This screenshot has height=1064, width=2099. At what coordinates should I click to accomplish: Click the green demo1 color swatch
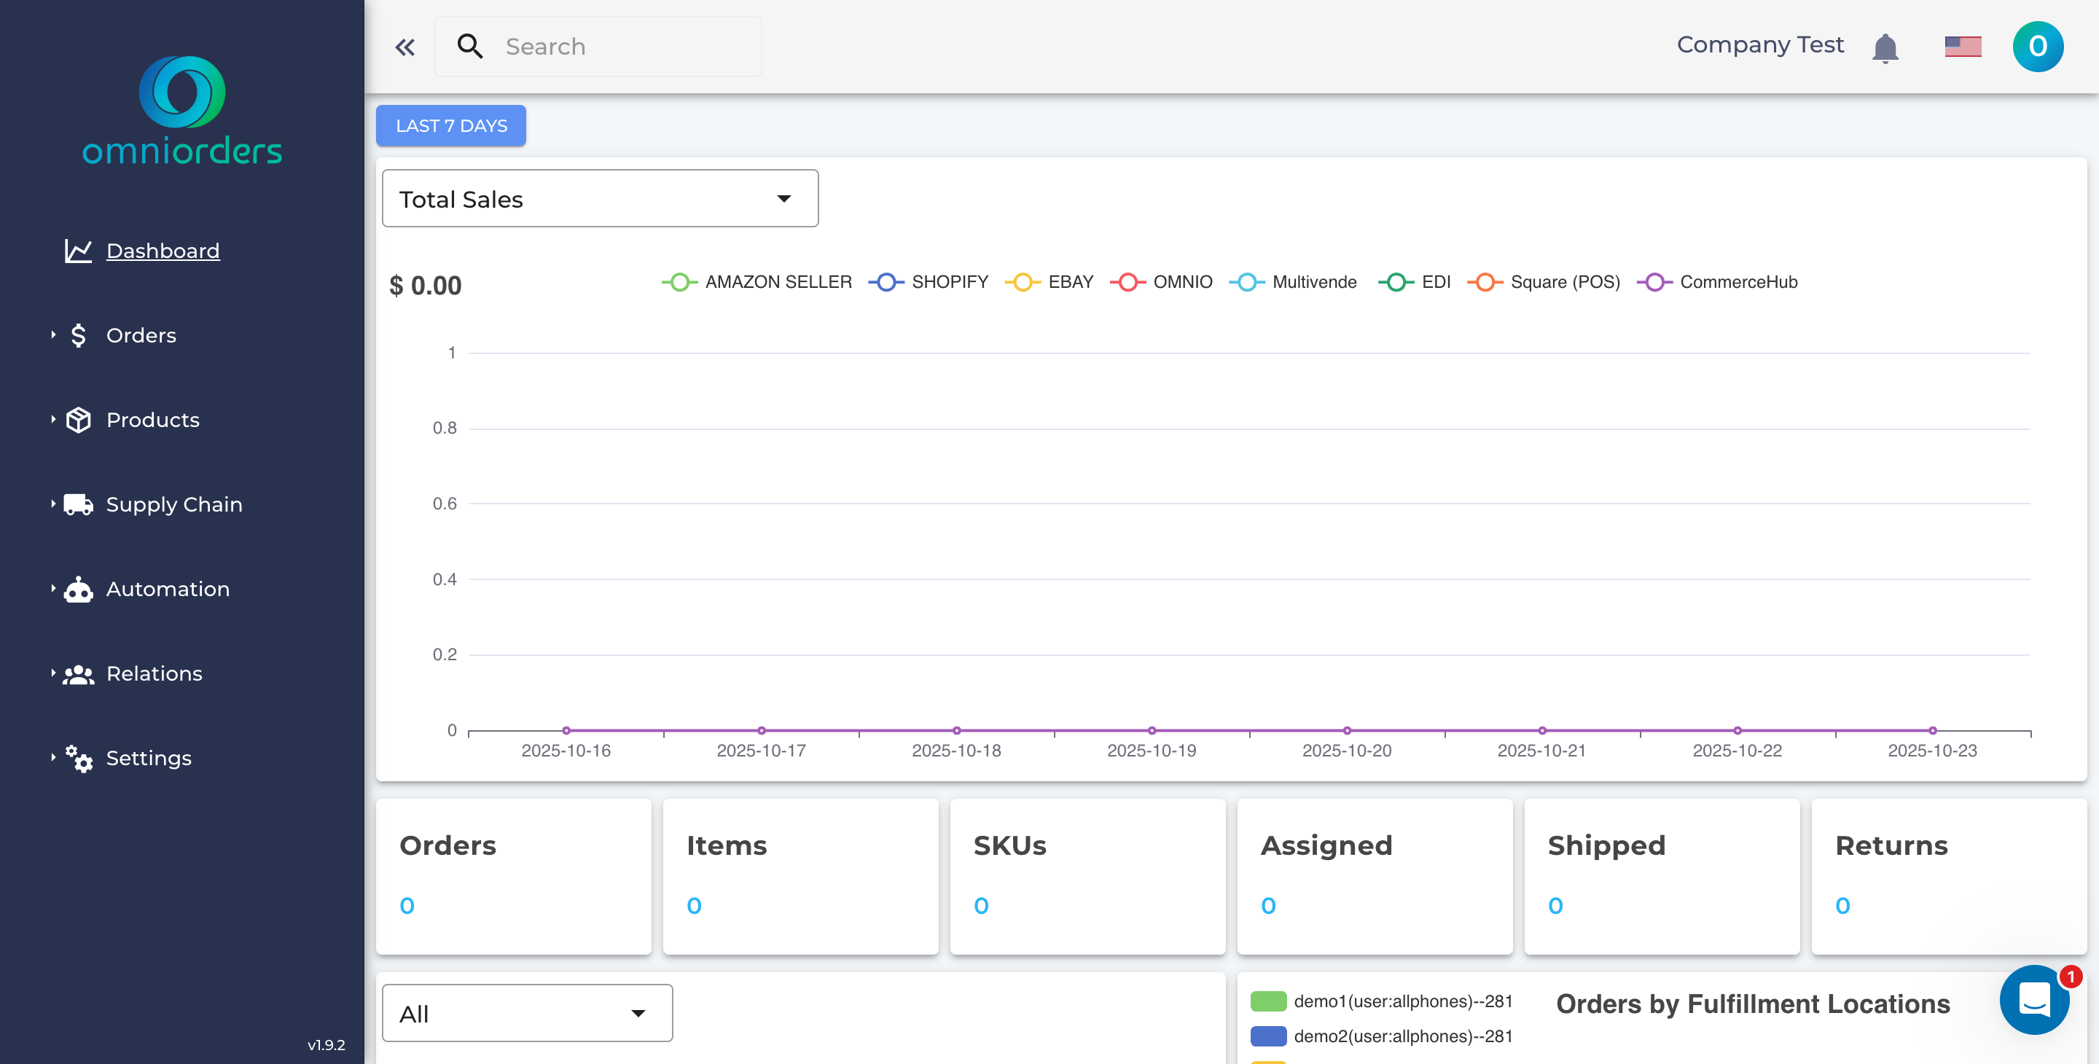[x=1268, y=1001]
